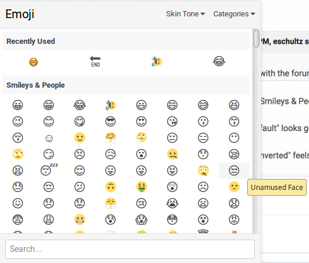Open the Skin Tone dropdown
The height and width of the screenshot is (263, 309).
(185, 14)
